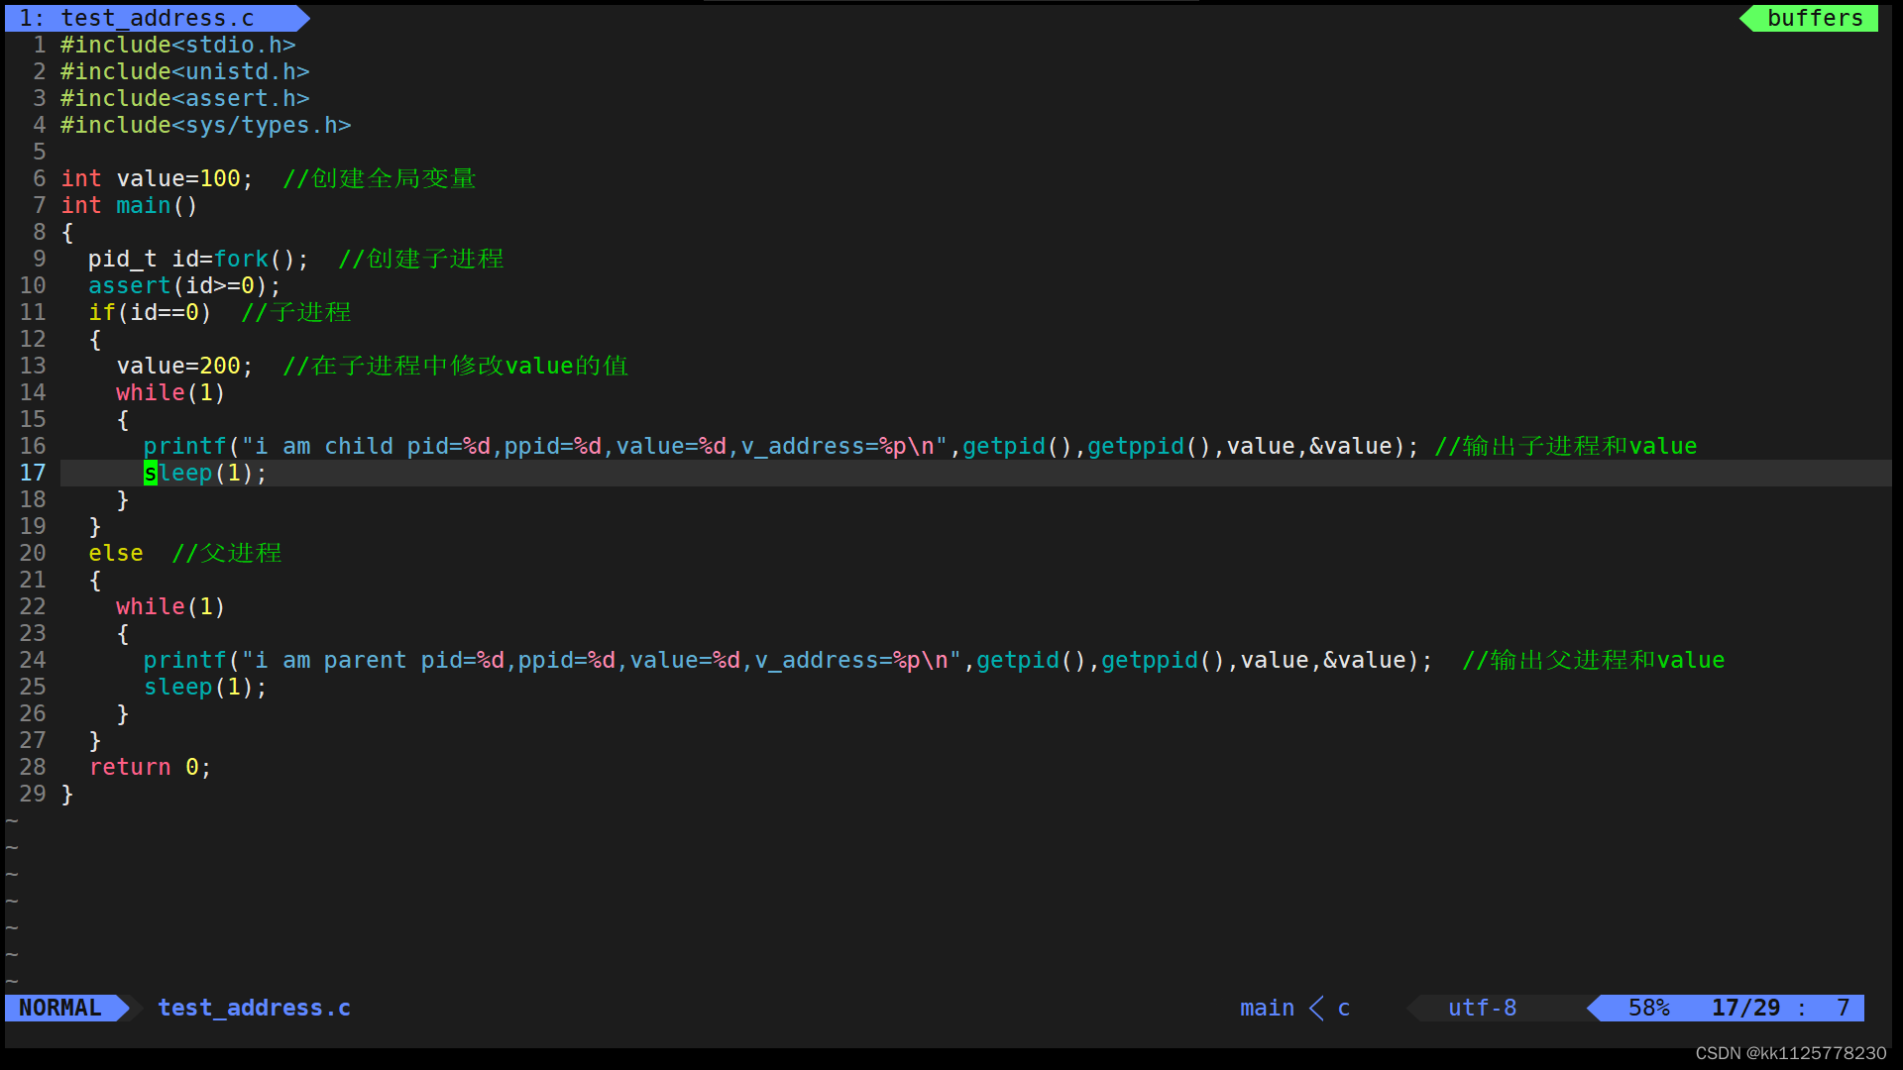Click the 58% position indicator
The width and height of the screenshot is (1903, 1070).
pyautogui.click(x=1648, y=1008)
